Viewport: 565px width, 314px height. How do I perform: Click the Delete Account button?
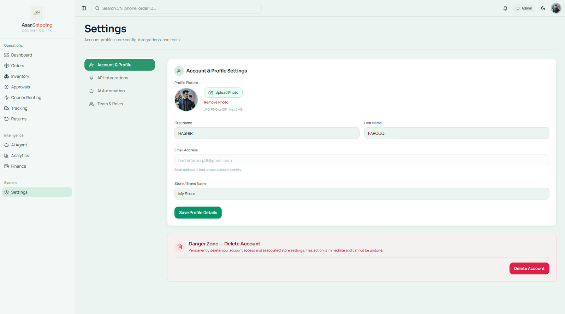pyautogui.click(x=529, y=268)
